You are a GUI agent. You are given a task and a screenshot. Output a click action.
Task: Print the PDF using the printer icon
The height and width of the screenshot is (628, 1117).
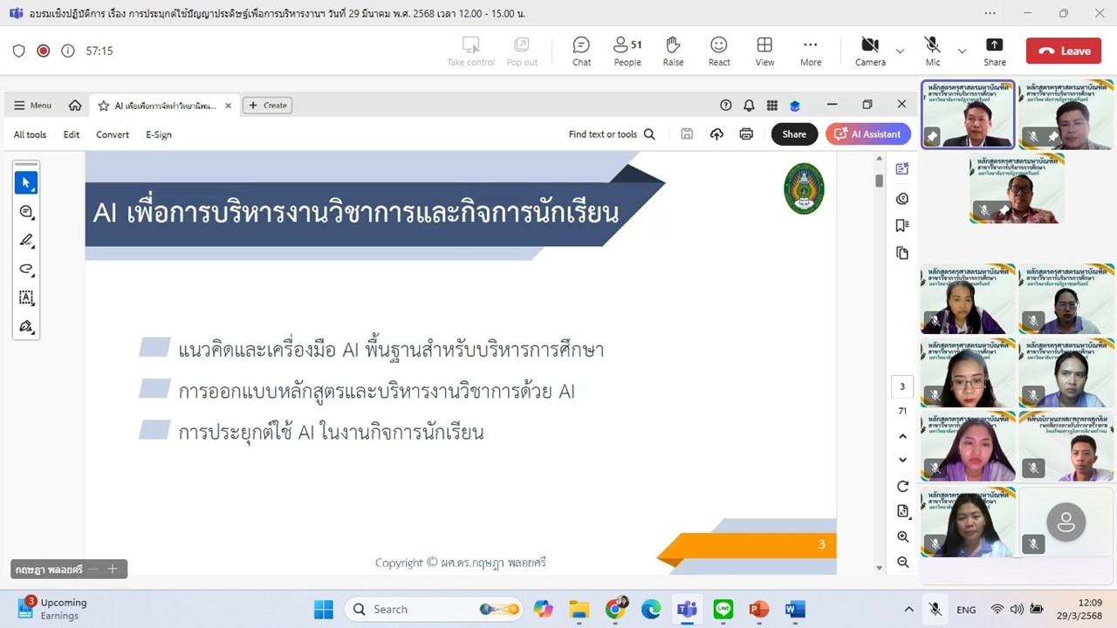pyautogui.click(x=746, y=134)
